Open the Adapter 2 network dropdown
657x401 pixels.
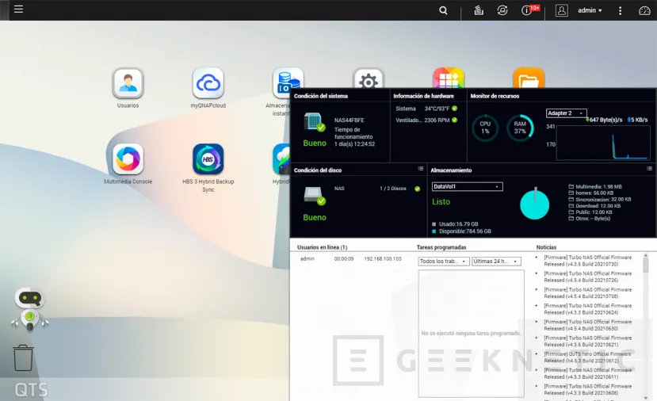pos(567,113)
